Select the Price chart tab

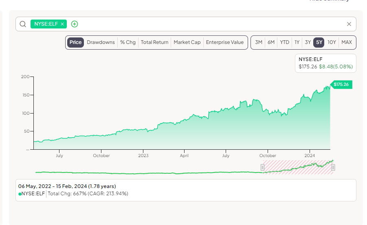(x=75, y=42)
